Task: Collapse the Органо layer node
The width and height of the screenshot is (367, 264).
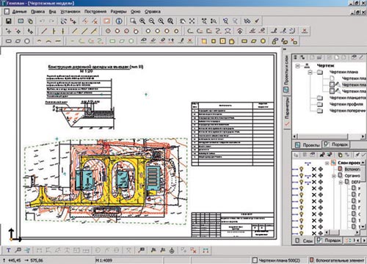Action: click(333, 176)
